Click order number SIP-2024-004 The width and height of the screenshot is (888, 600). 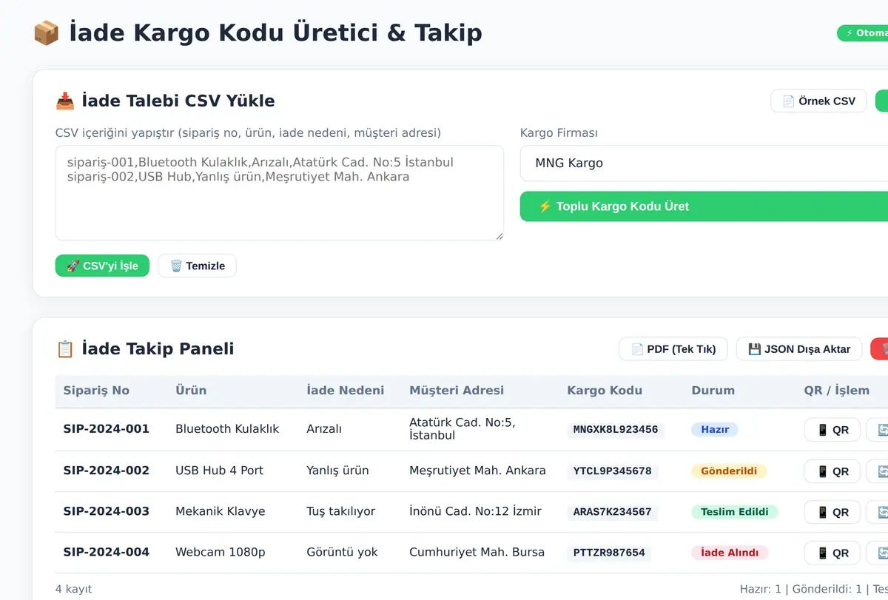106,552
